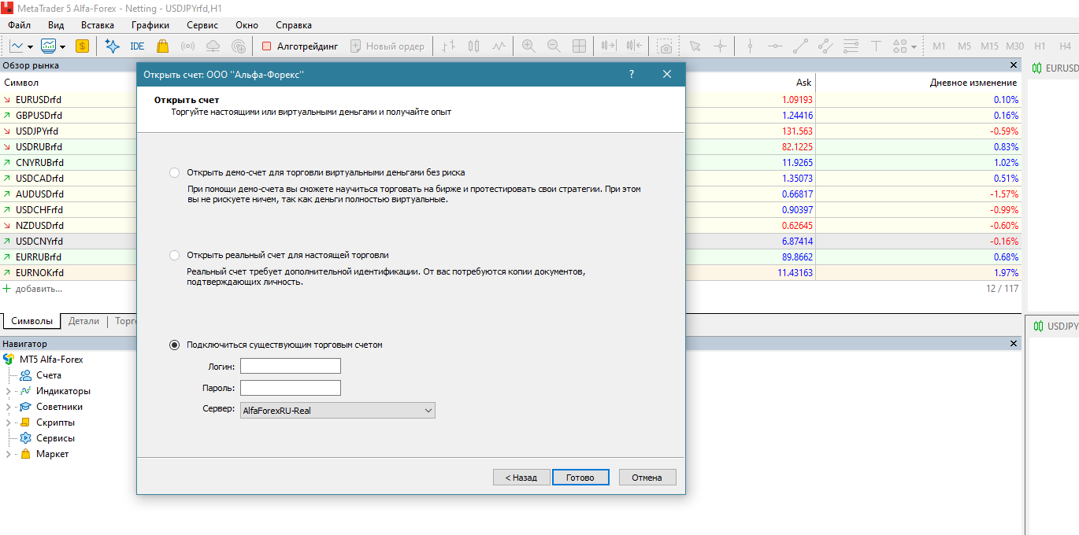Switch to the Детали tab

[84, 321]
